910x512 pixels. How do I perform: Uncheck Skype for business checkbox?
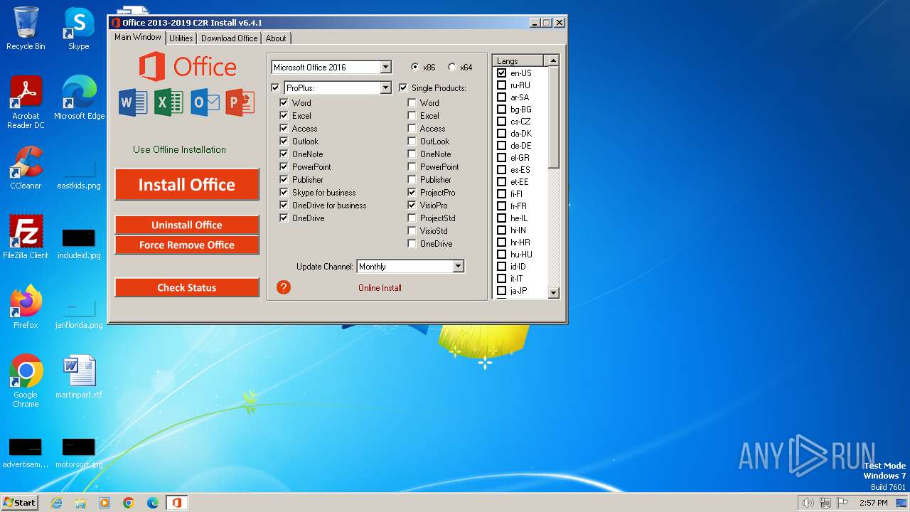[x=284, y=192]
